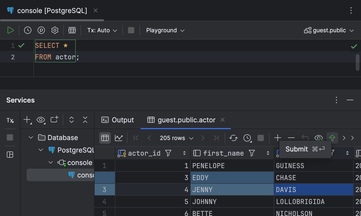Image resolution: width=361 pixels, height=216 pixels.
Task: Run the SQL query with the play icon
Action: click(11, 30)
